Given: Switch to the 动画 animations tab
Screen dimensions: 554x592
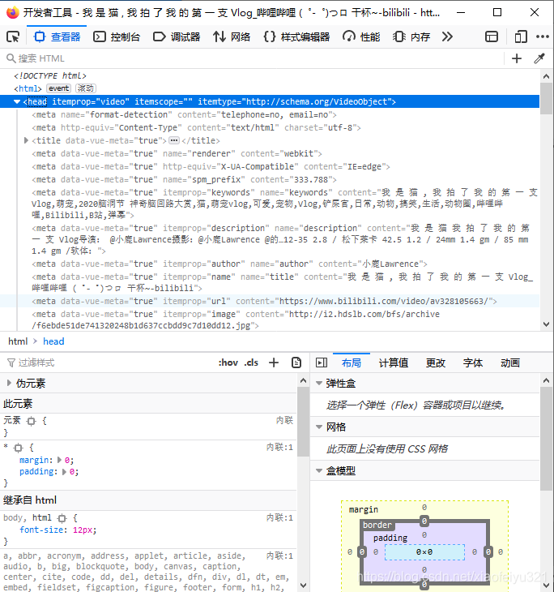Looking at the screenshot, I should pyautogui.click(x=510, y=362).
